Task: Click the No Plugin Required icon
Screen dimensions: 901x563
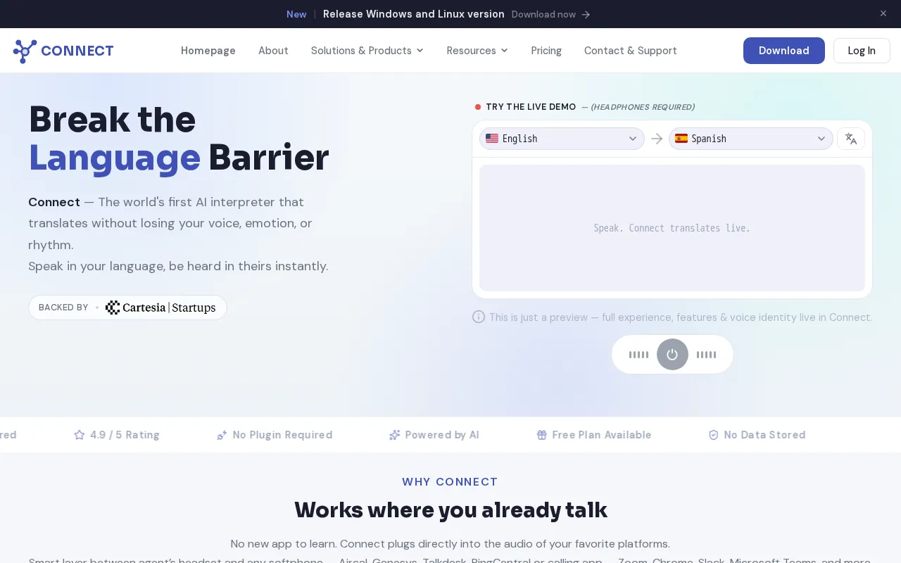Action: (x=222, y=435)
